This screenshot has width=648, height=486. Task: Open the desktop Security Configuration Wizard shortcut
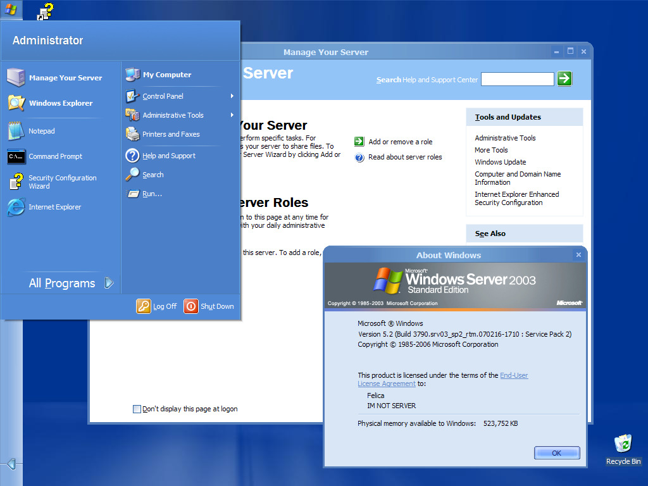46,11
